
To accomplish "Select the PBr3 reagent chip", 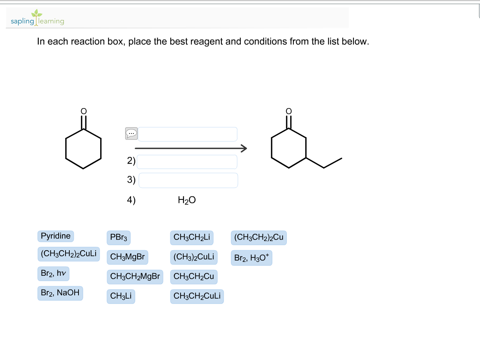I will [118, 237].
